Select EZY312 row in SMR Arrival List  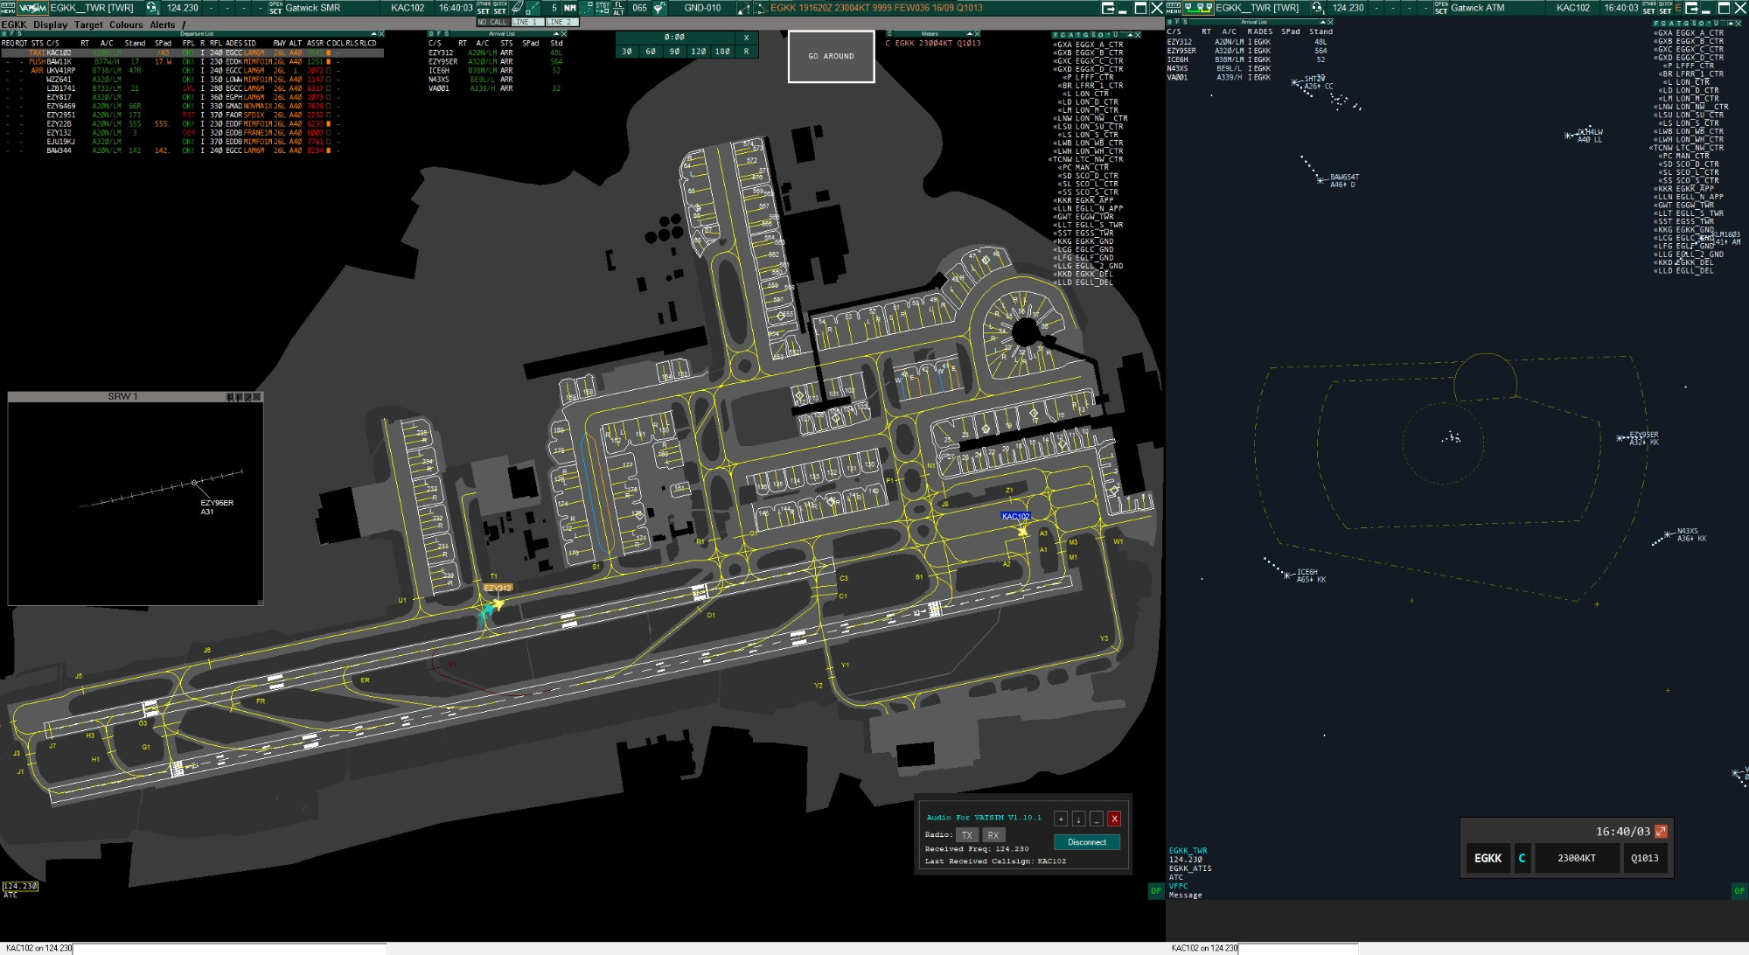(x=497, y=52)
